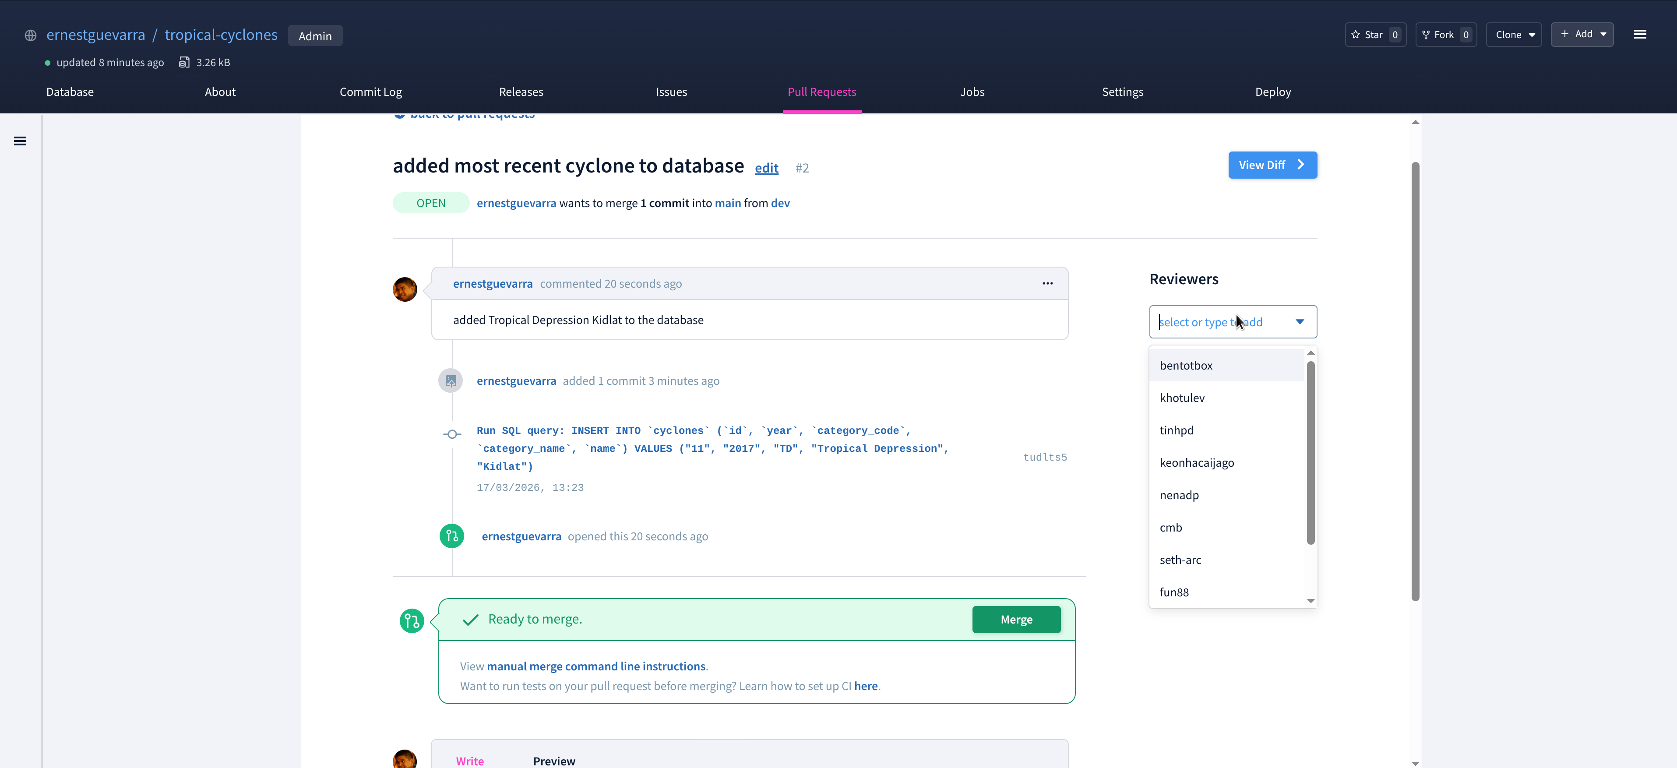Switch to the Commit Log tab
The width and height of the screenshot is (1677, 768).
click(x=370, y=92)
